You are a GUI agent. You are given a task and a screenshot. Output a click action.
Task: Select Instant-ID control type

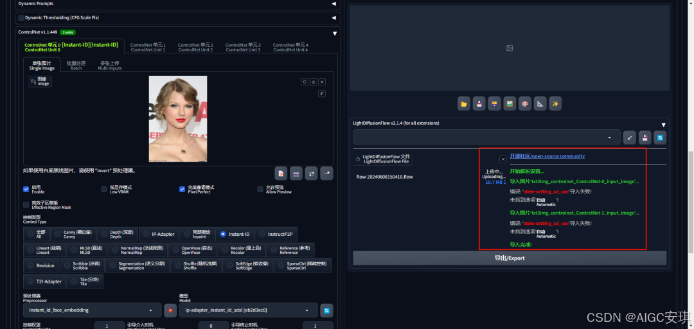235,235
